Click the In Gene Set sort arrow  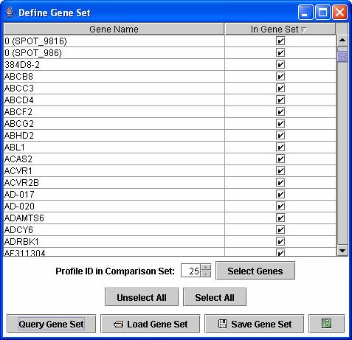[x=304, y=30]
